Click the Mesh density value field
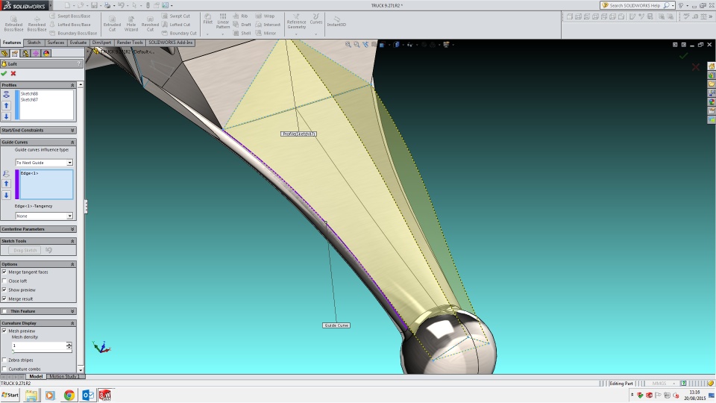Viewport: 716px width, 403px height. (x=39, y=346)
